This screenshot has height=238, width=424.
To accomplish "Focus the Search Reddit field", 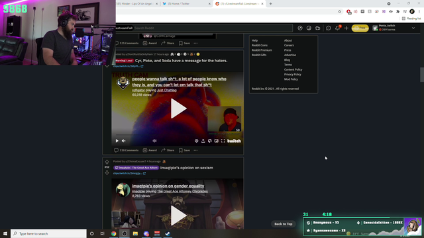I will point(213,28).
